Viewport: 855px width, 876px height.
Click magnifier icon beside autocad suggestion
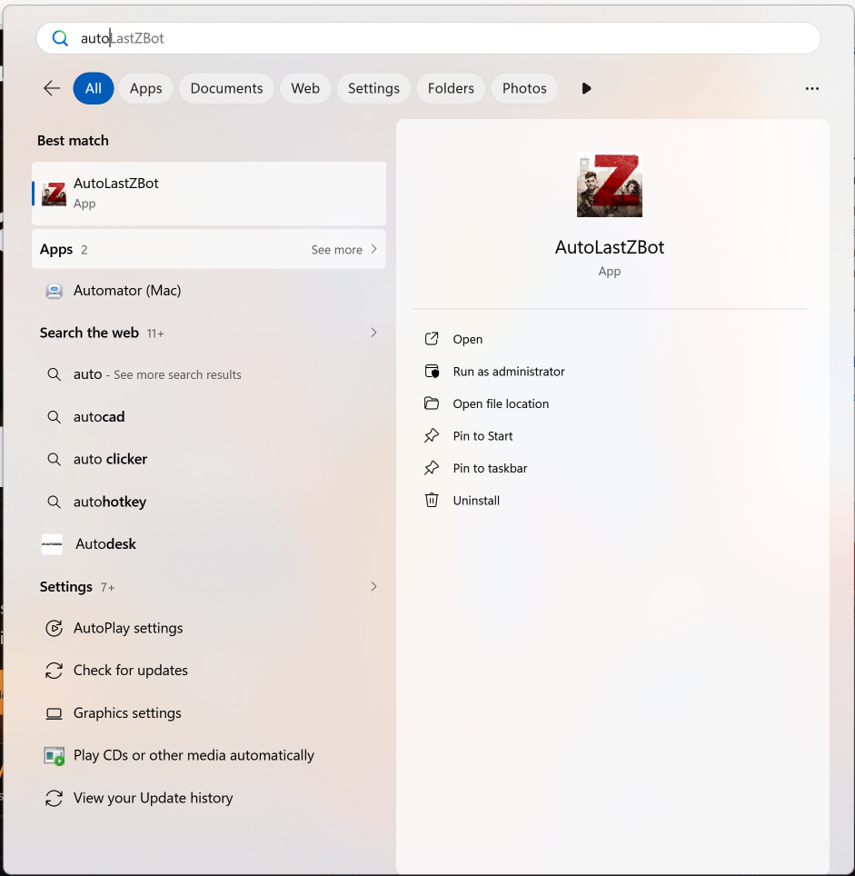[55, 417]
